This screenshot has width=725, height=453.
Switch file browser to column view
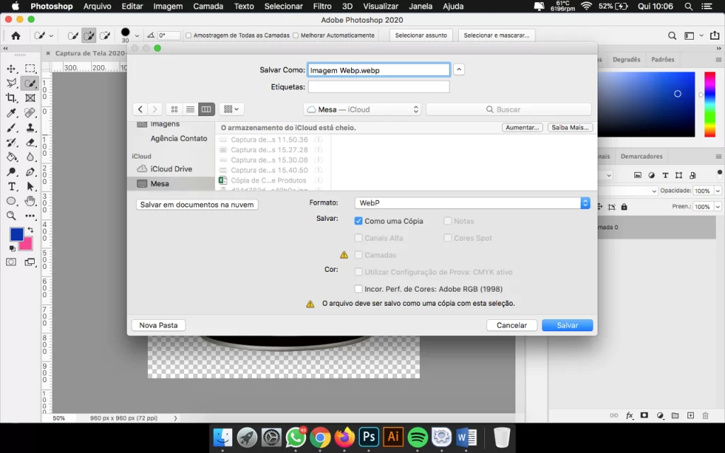(x=206, y=109)
